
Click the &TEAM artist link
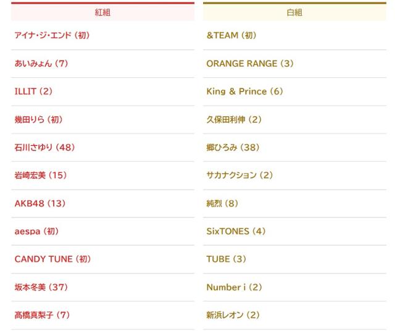(x=231, y=35)
